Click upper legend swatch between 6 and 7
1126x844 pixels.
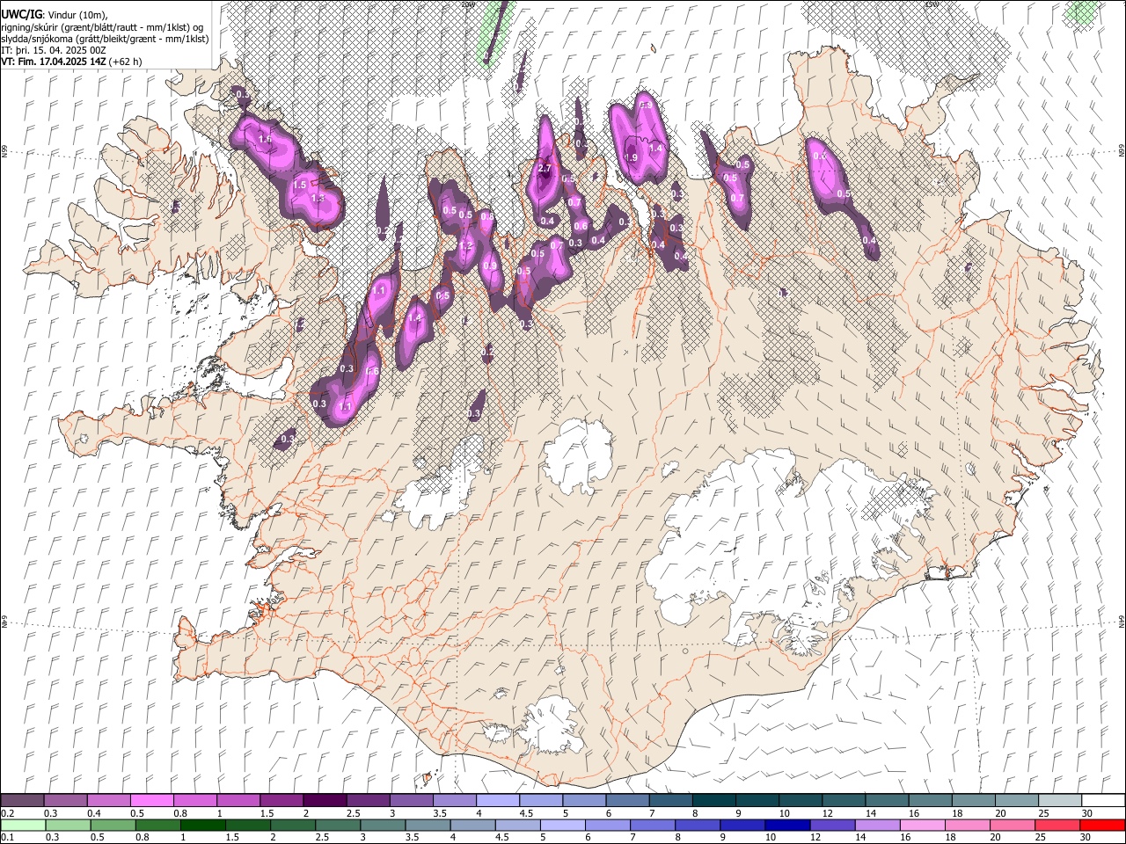(628, 800)
